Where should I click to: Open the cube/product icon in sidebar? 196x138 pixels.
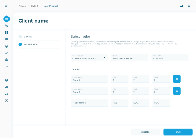(6, 46)
